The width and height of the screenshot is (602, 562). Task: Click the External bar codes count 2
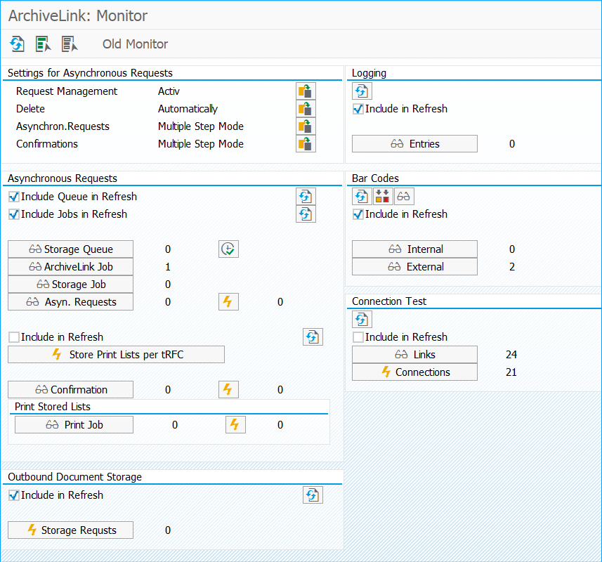click(512, 267)
